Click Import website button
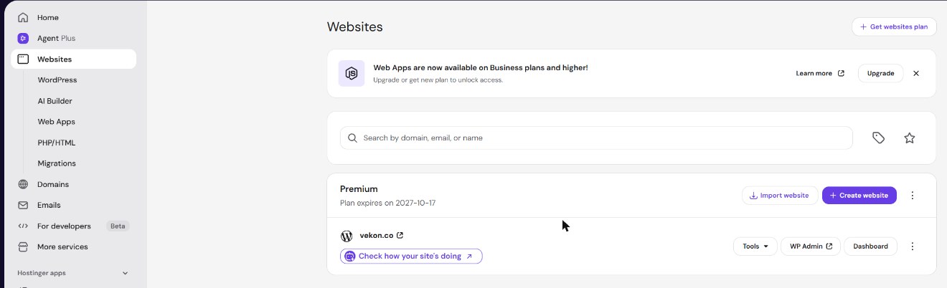Viewport: 947px width, 288px height. [x=780, y=195]
